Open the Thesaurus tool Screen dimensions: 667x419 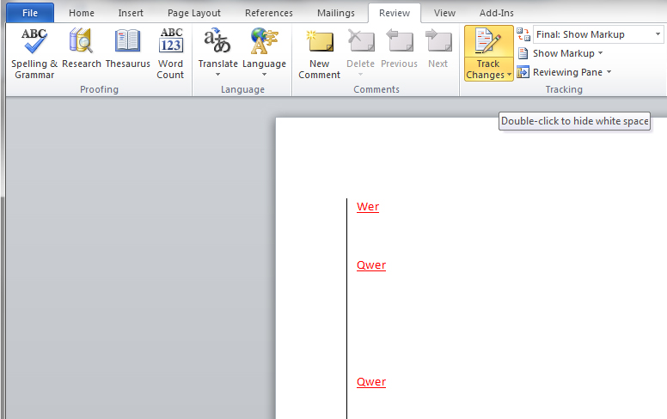(x=127, y=48)
